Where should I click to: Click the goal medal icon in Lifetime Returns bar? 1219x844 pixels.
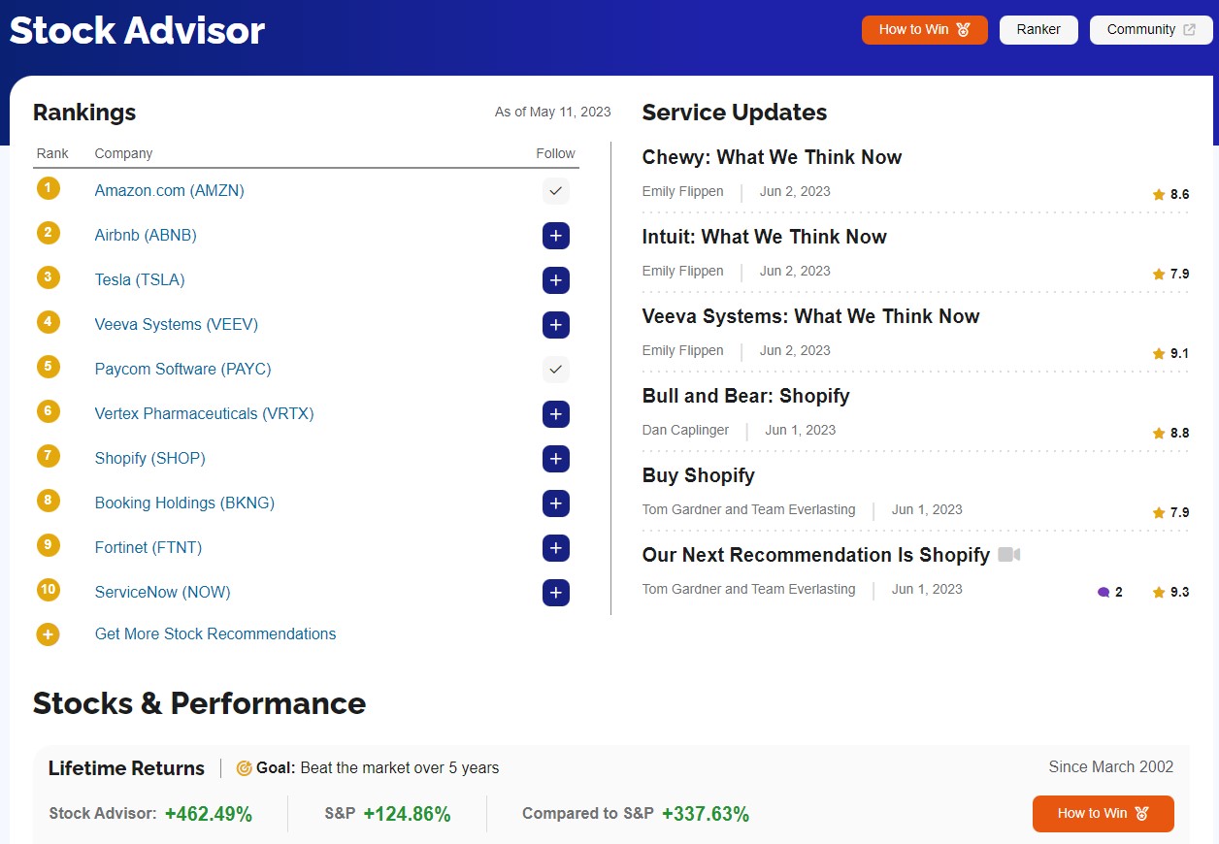tap(244, 767)
